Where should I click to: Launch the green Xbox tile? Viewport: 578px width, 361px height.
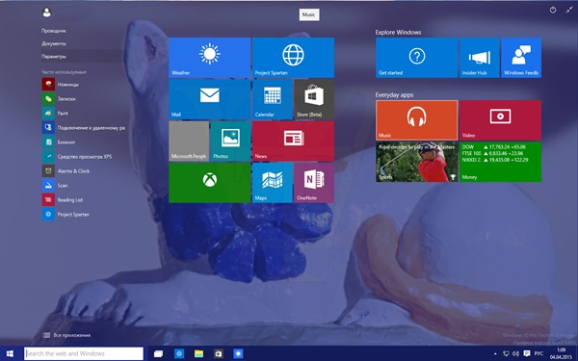tap(209, 183)
